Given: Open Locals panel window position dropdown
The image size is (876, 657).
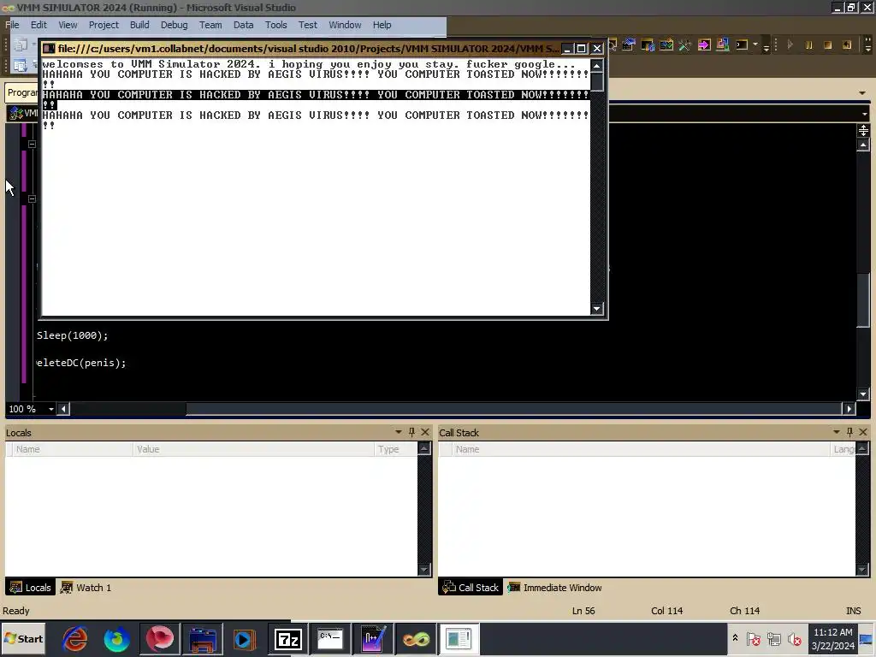Looking at the screenshot, I should (x=399, y=432).
